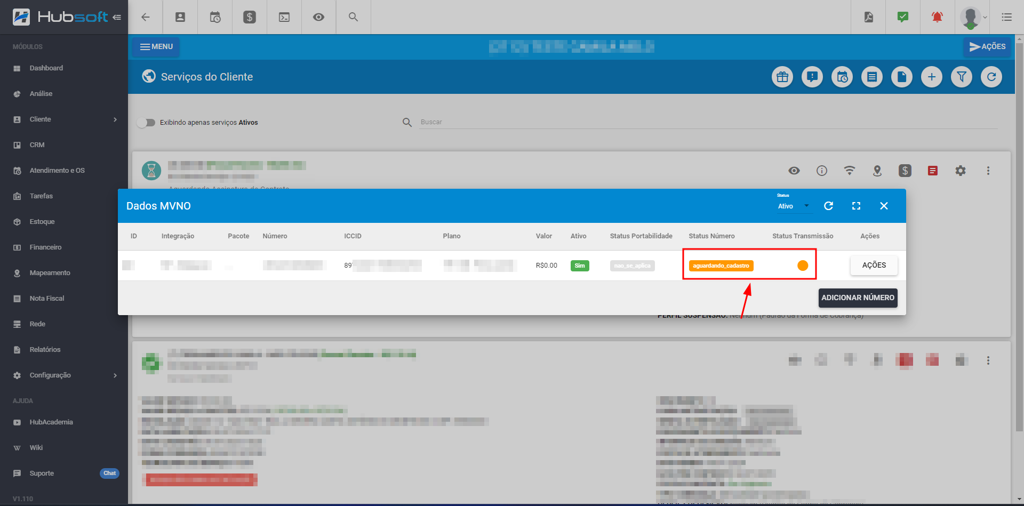This screenshot has height=506, width=1024.
Task: Click AÇÕES button in MVNO table row
Action: point(874,265)
